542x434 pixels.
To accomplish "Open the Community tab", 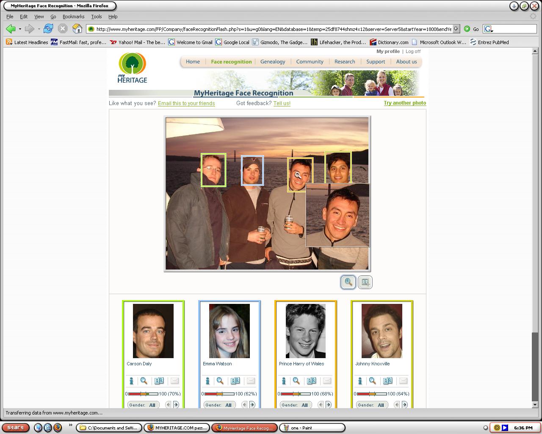I will [x=310, y=61].
